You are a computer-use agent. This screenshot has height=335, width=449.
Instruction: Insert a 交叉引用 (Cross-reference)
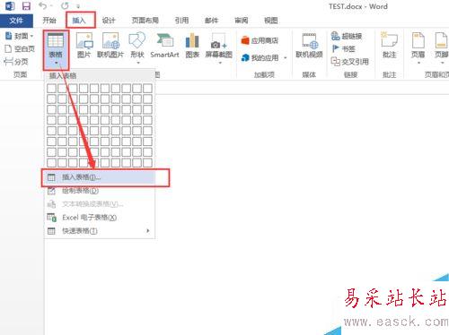pyautogui.click(x=350, y=62)
